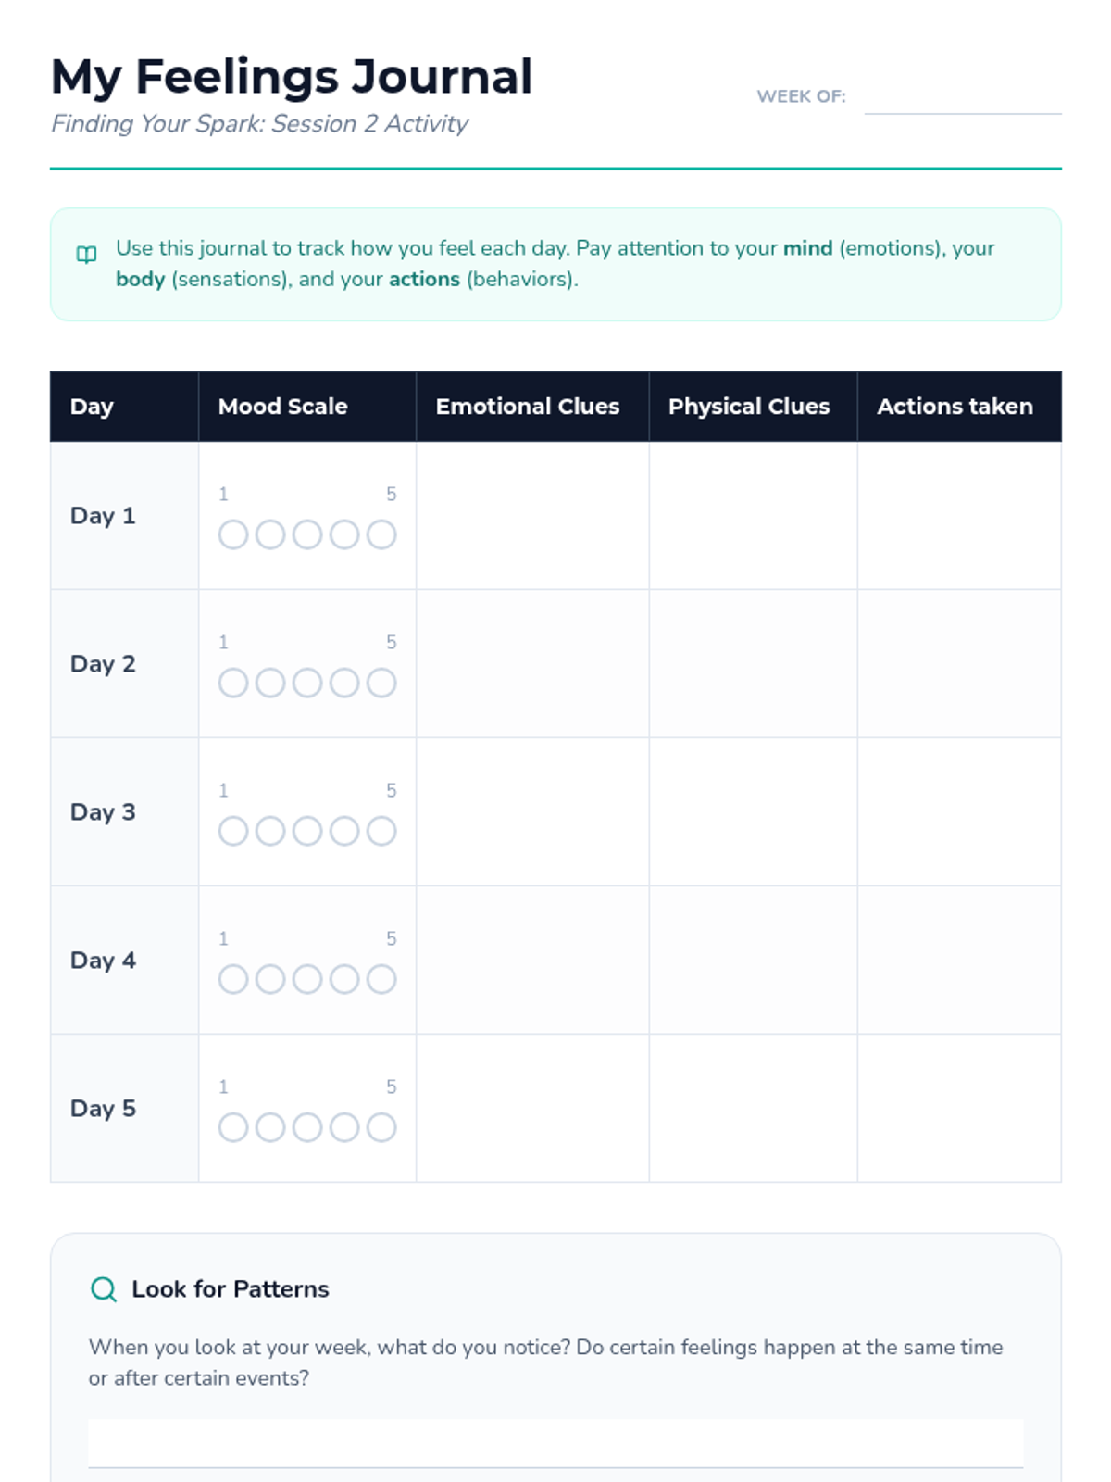
Task: Select mood rating 1 for Day 1
Action: click(233, 534)
